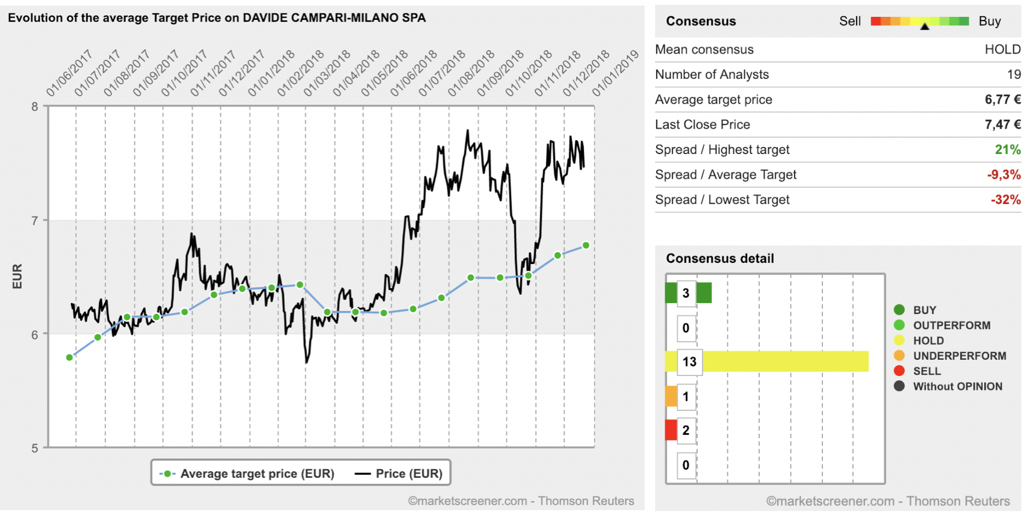Click the marketscreener.com credit under Consensus detail
The height and width of the screenshot is (515, 1027).
click(x=888, y=501)
